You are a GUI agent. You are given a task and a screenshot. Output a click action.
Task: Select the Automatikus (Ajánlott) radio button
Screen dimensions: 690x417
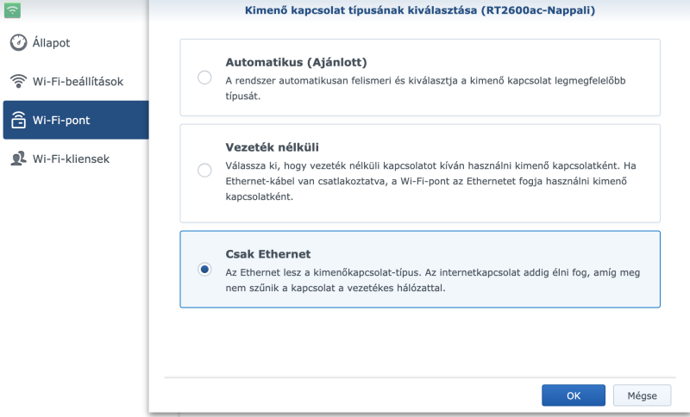tap(204, 78)
